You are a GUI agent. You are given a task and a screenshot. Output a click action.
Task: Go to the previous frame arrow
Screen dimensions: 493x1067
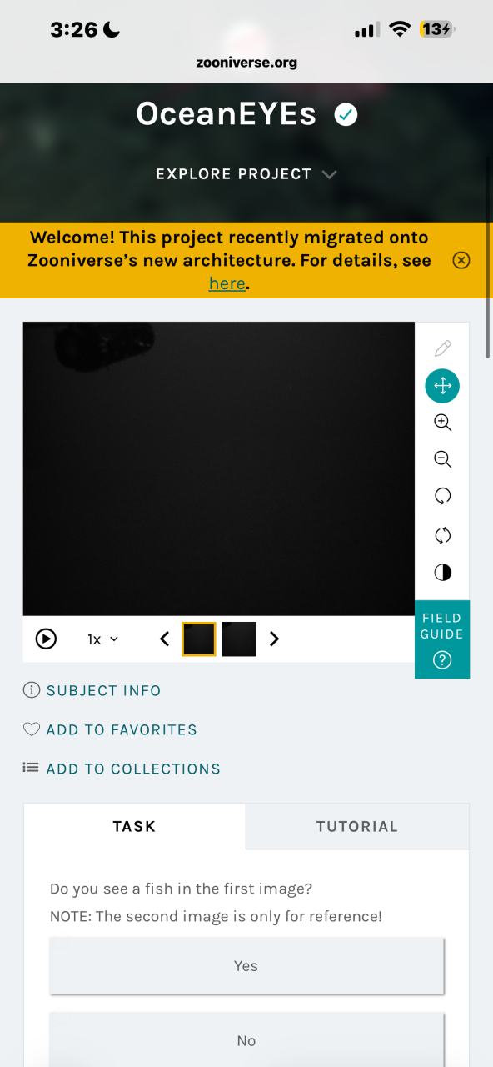coord(164,639)
